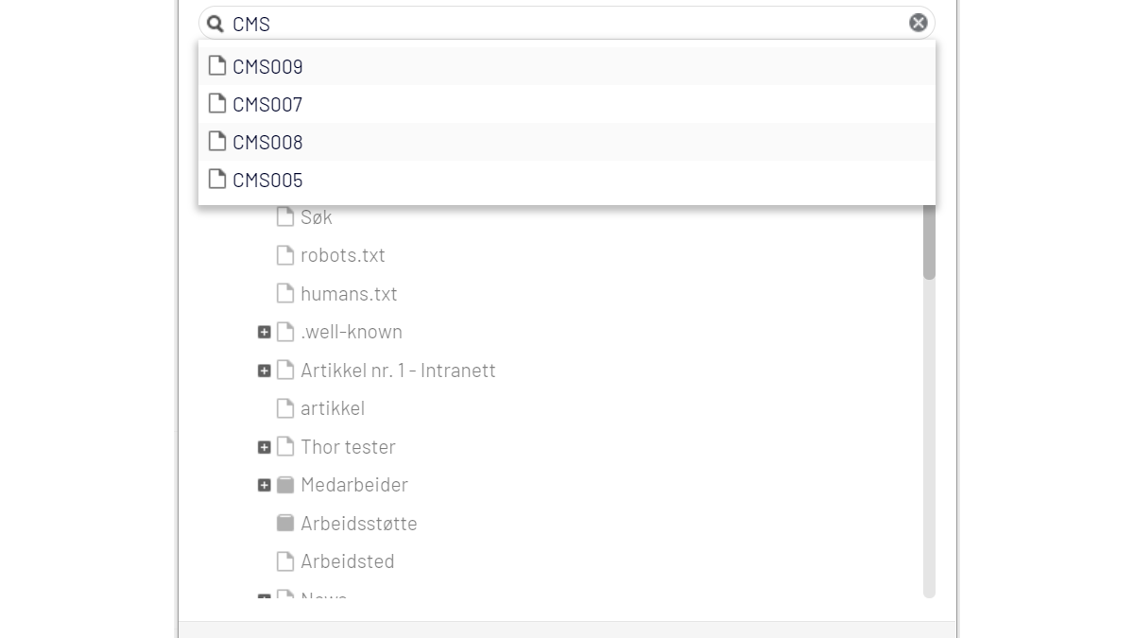Select the Søk page
The height and width of the screenshot is (638, 1134).
point(316,217)
